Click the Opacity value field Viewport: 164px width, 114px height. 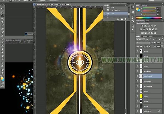[x=159, y=43]
